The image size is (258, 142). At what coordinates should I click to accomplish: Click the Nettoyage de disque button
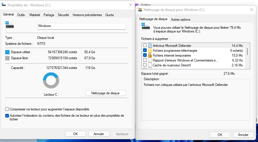[105, 93]
